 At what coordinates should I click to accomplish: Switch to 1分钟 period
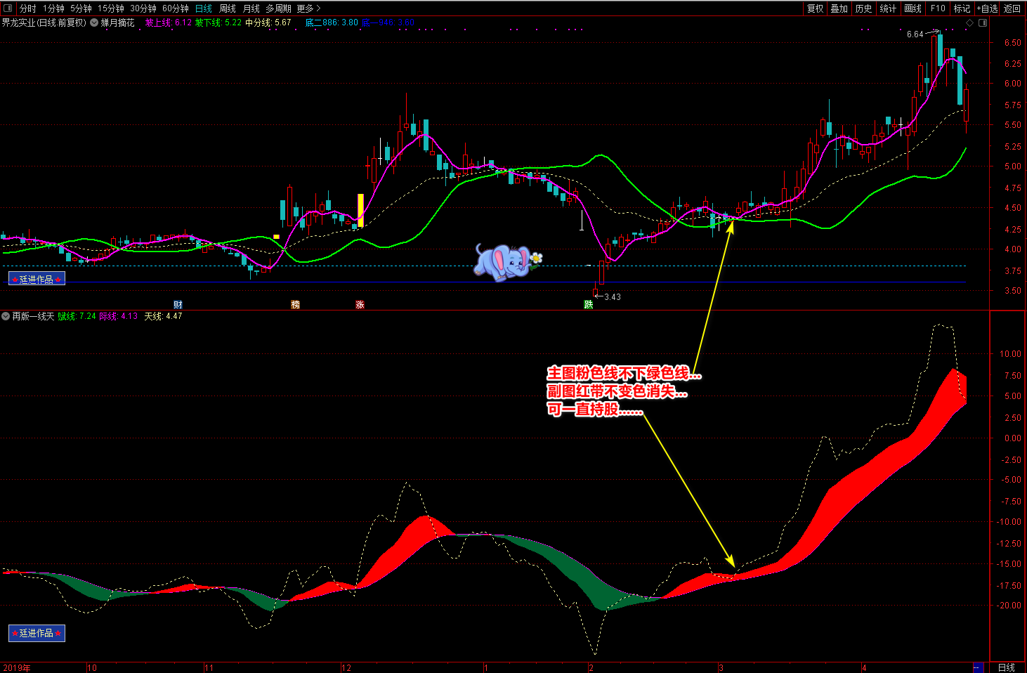coord(53,8)
